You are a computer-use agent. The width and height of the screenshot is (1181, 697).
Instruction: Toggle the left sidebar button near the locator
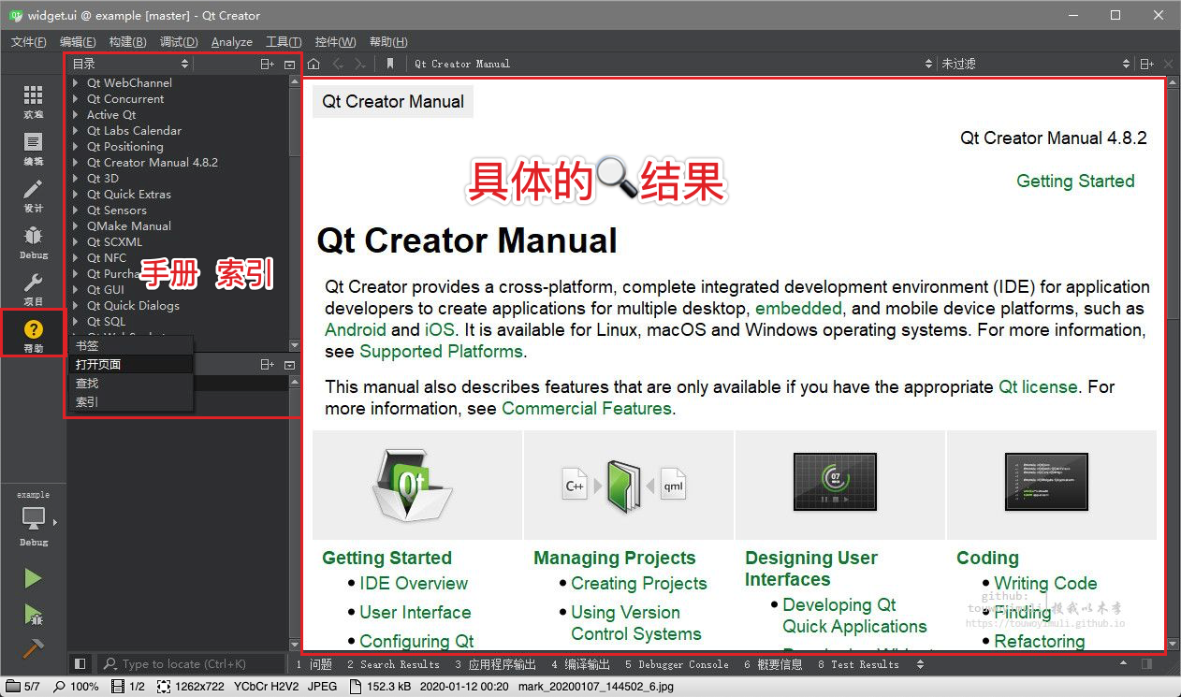click(80, 664)
